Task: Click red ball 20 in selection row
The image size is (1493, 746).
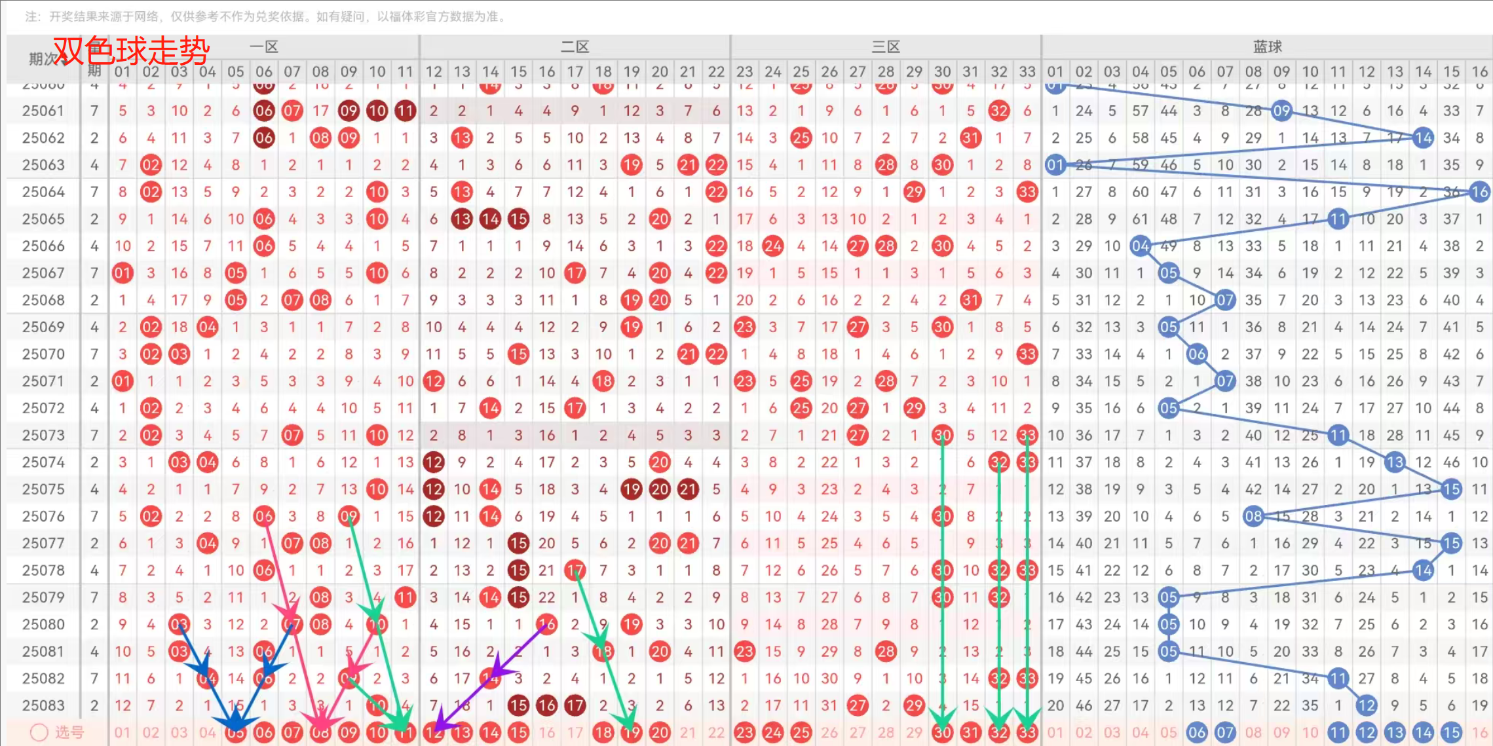Action: (660, 732)
